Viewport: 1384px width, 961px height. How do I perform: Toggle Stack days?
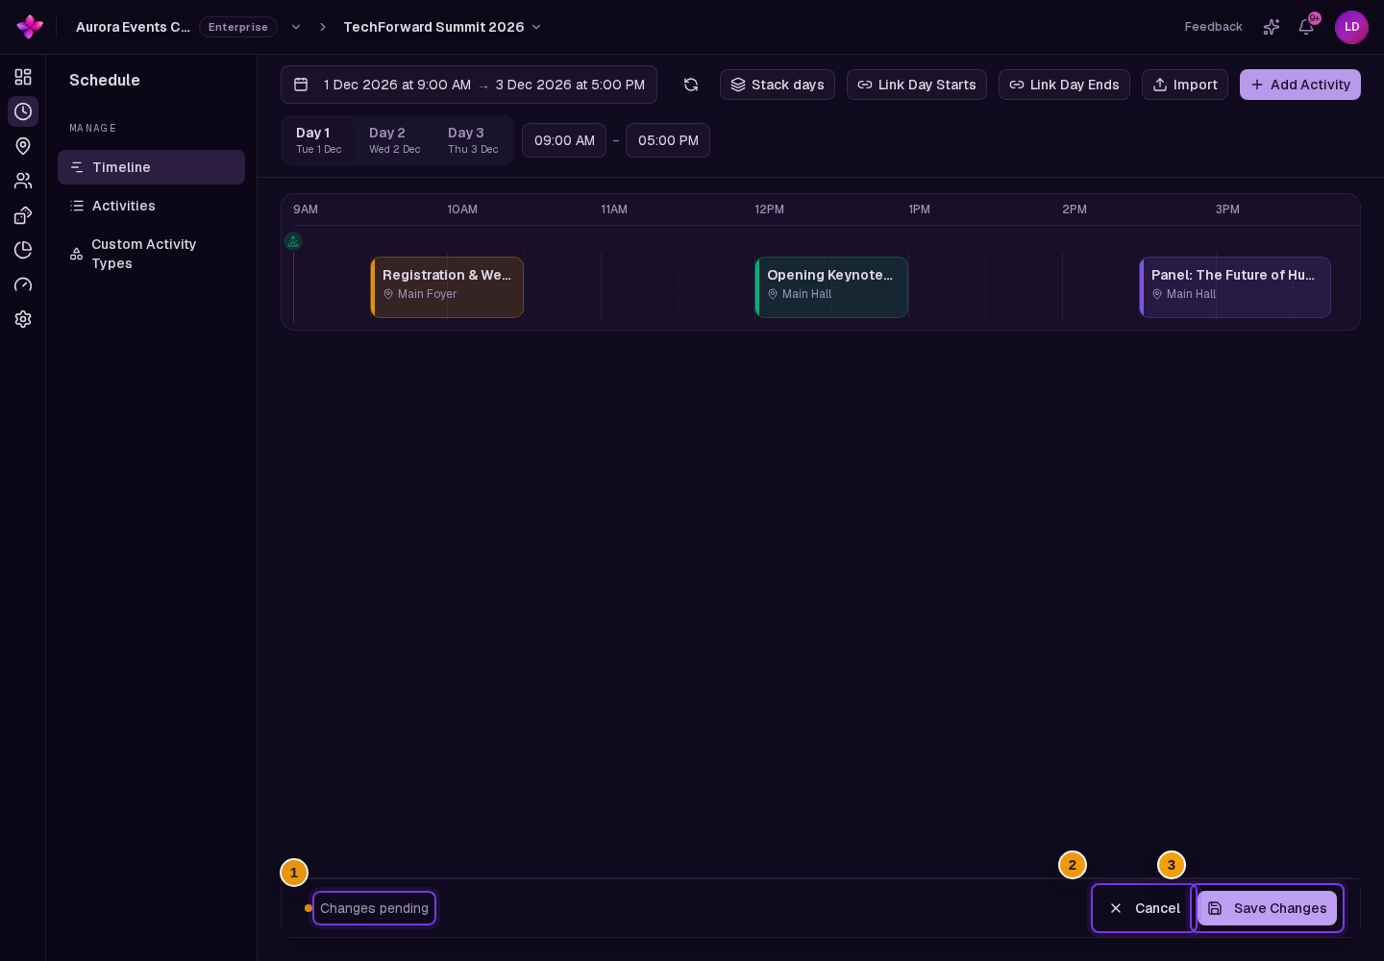click(778, 85)
